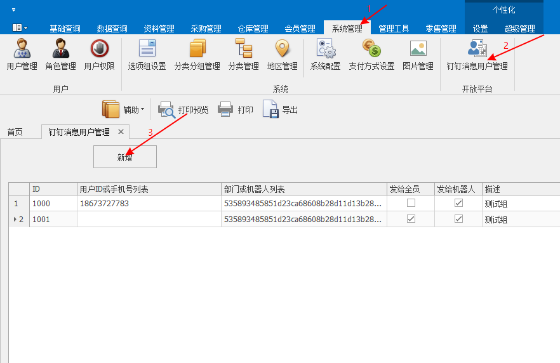The width and height of the screenshot is (560, 363).
Task: Uncheck 发给机器人 for ID 1000
Action: click(x=458, y=203)
